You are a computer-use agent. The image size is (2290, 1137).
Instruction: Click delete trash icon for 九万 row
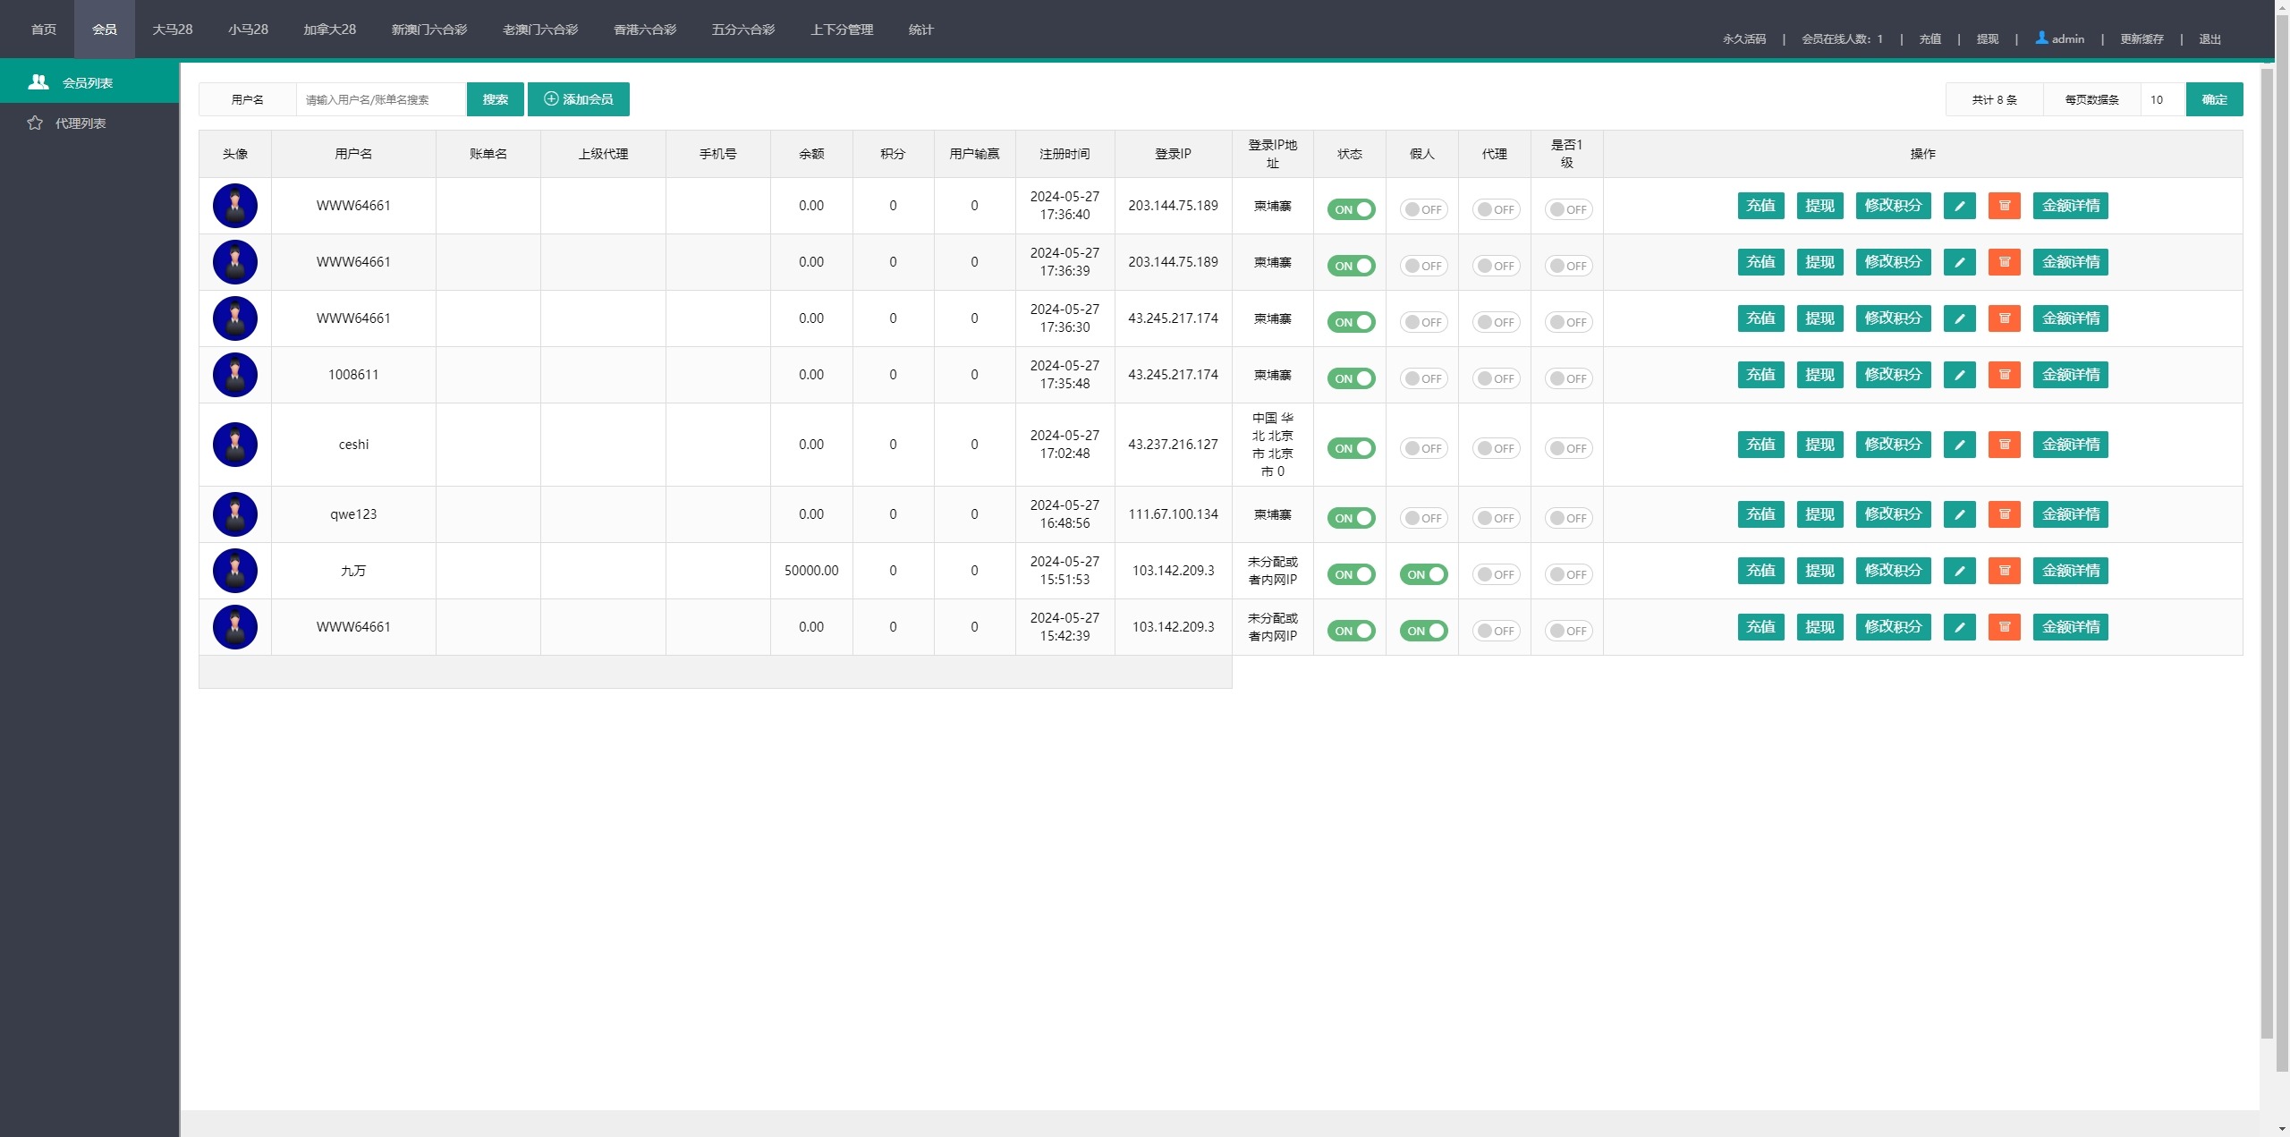2004,571
